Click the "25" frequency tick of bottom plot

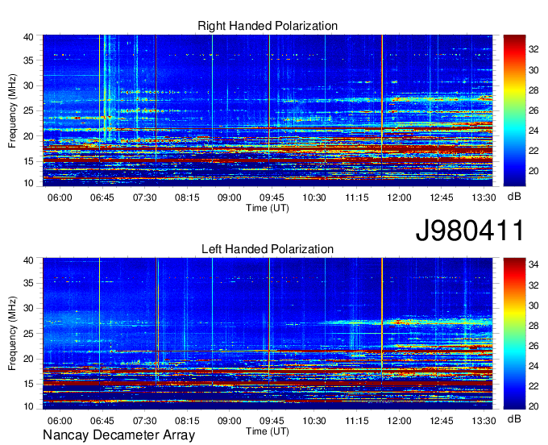click(x=29, y=334)
